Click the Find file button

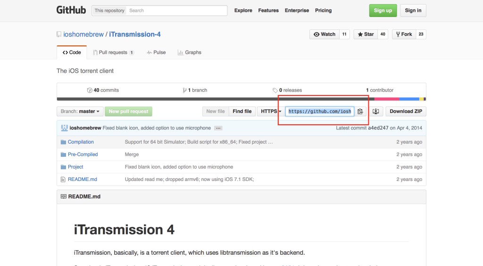click(x=242, y=112)
